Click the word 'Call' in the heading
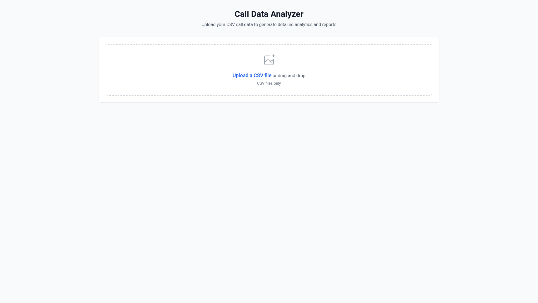The height and width of the screenshot is (303, 538). (x=242, y=14)
